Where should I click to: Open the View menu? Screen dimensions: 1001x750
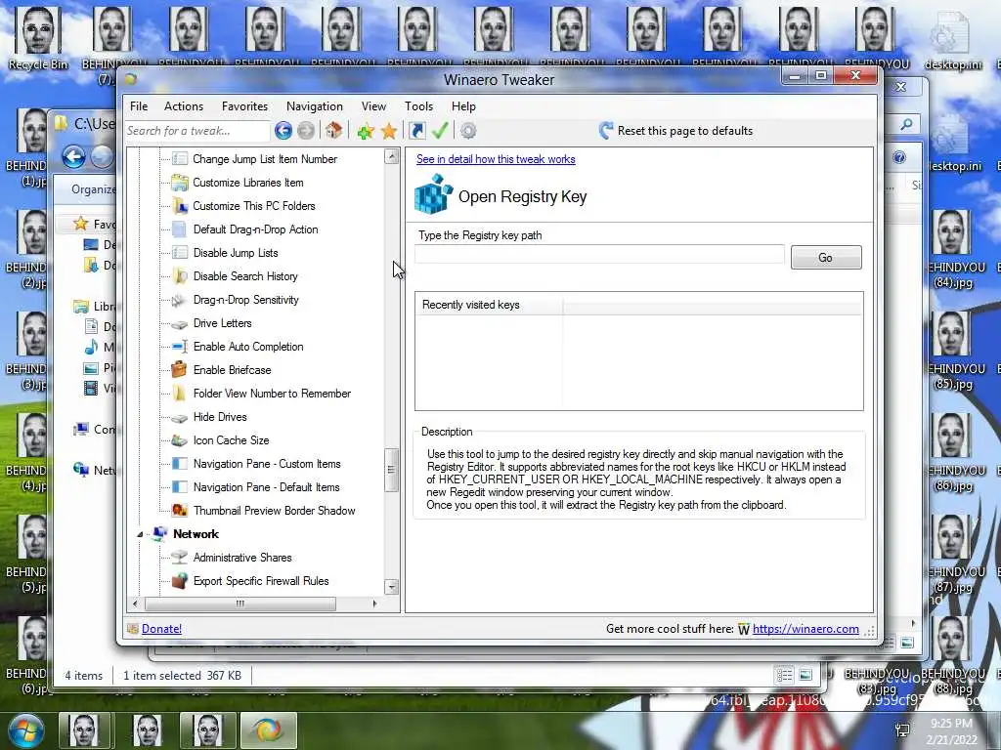click(x=373, y=106)
